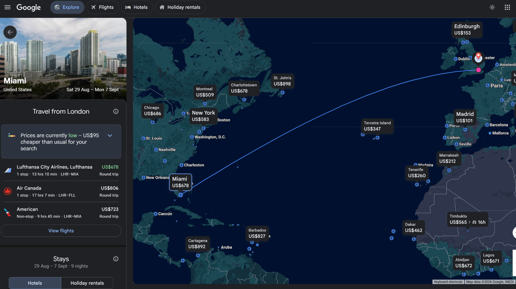Choose the St. John's US$898 label

tap(282, 81)
